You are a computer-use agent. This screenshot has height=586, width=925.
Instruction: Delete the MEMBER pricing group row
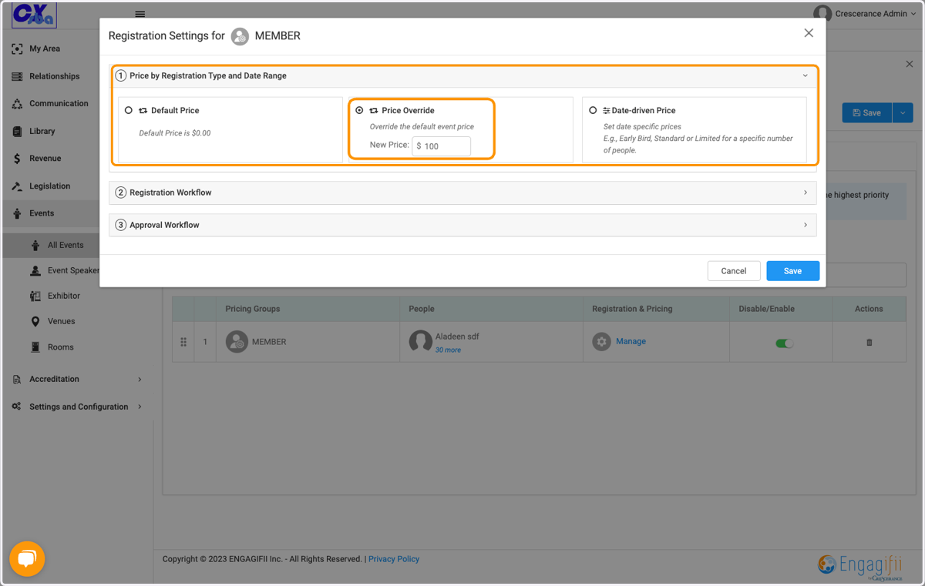pos(869,342)
